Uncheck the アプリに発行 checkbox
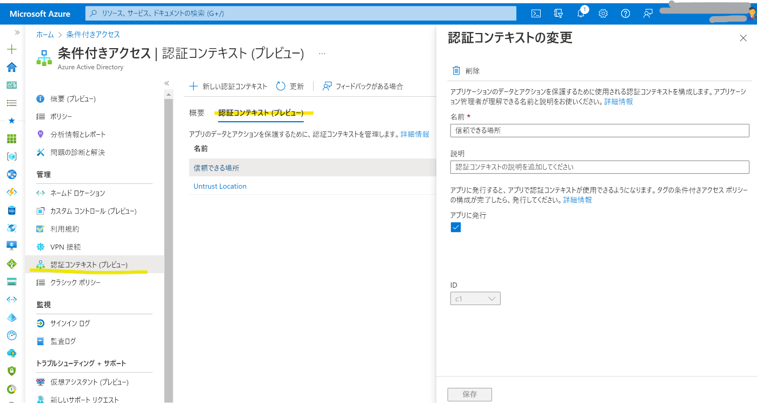757x403 pixels. (x=455, y=227)
